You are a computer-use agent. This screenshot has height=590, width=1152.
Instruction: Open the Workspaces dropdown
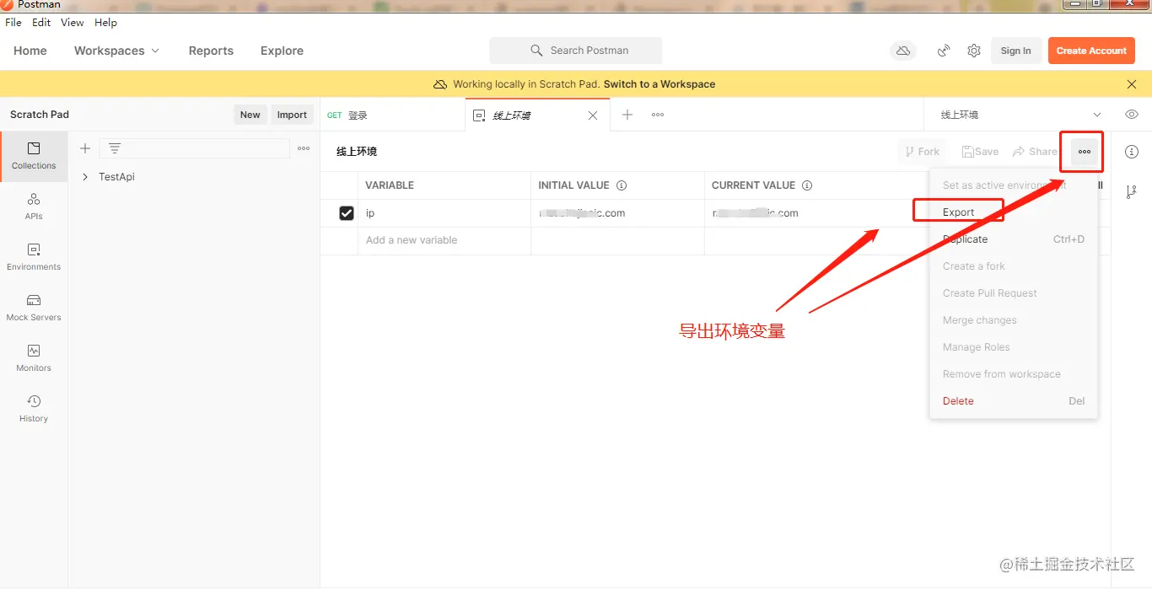pyautogui.click(x=116, y=51)
